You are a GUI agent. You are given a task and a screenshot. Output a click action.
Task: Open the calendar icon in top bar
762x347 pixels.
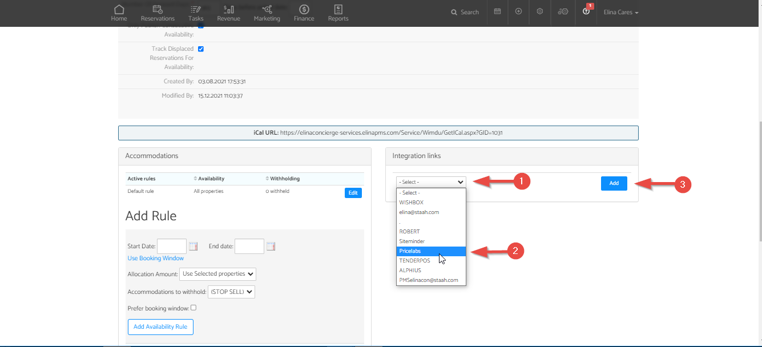click(x=497, y=11)
